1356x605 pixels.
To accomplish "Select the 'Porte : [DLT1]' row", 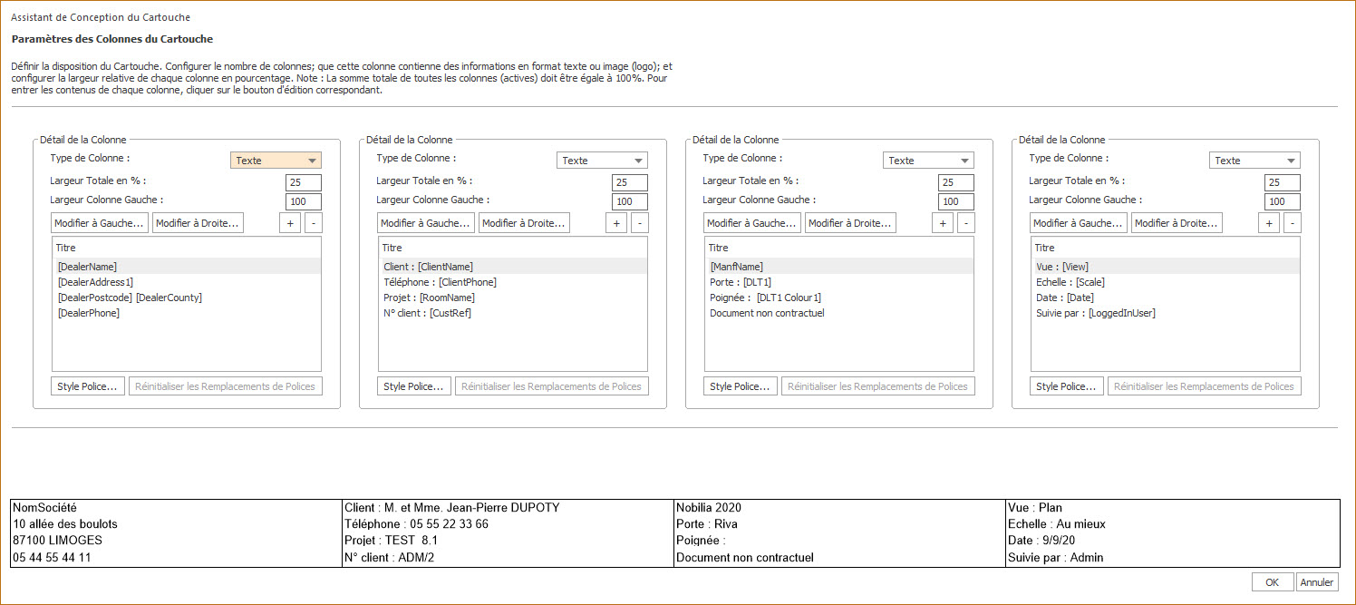I will [x=839, y=282].
